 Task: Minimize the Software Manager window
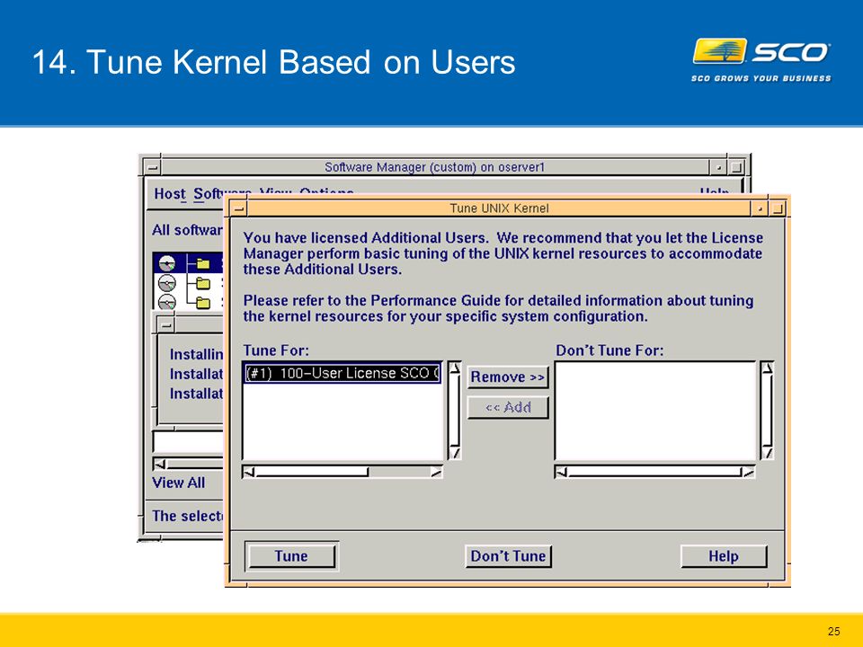click(718, 167)
